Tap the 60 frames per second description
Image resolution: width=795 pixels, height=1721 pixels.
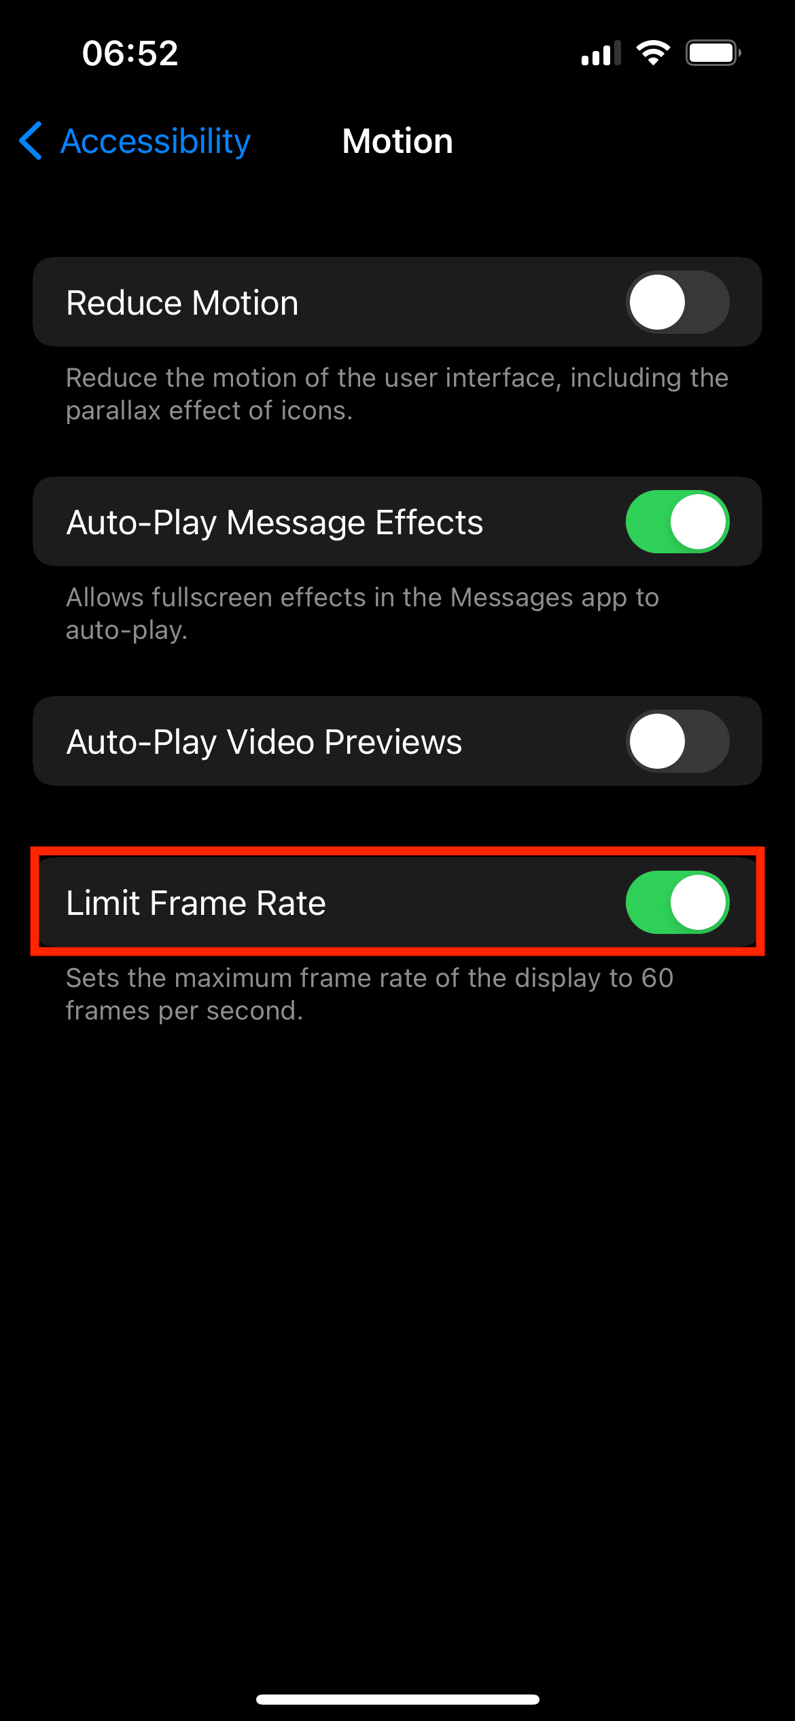370,994
